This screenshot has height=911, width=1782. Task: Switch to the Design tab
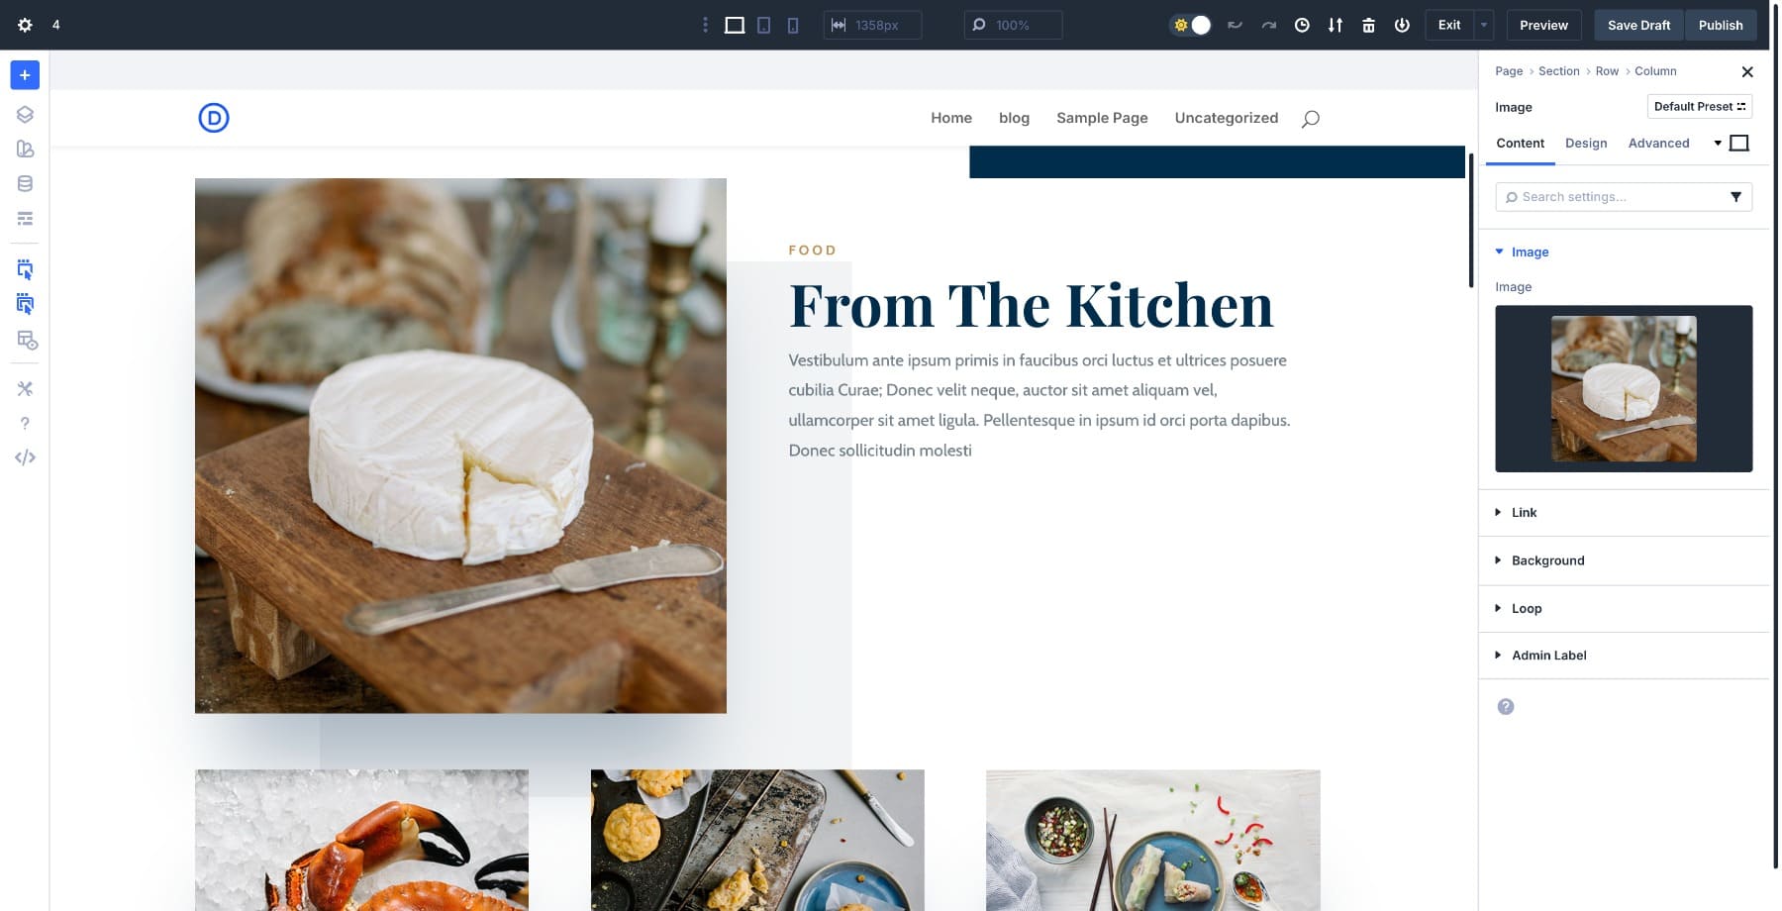pyautogui.click(x=1586, y=144)
